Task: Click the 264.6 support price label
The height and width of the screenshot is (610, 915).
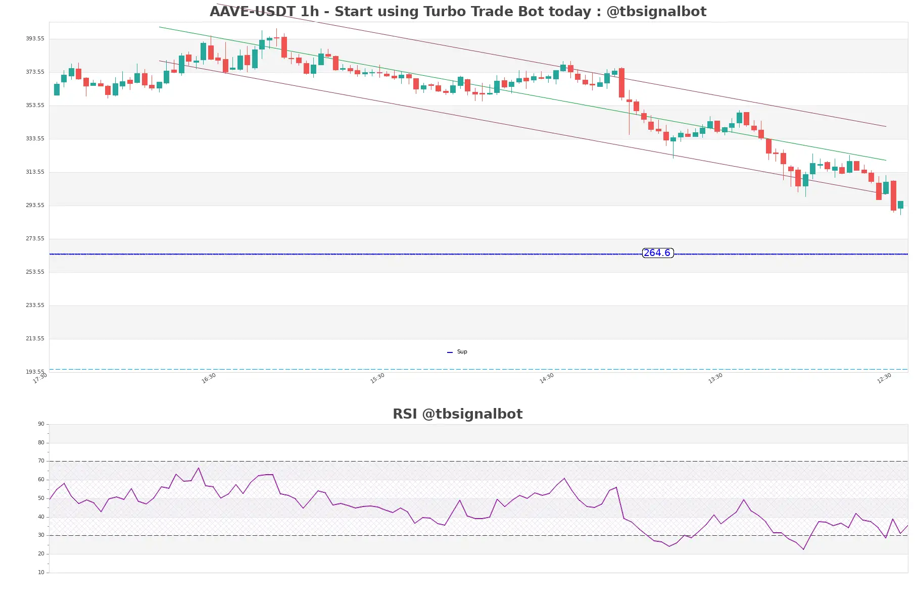Action: (657, 253)
